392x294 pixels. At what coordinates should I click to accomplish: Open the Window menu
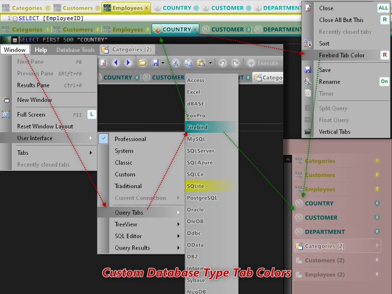tap(15, 50)
